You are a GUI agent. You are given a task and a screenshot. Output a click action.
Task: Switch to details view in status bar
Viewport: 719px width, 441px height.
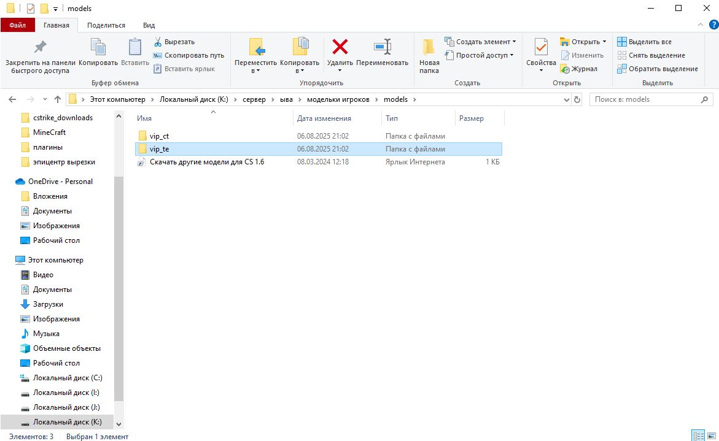click(x=698, y=435)
